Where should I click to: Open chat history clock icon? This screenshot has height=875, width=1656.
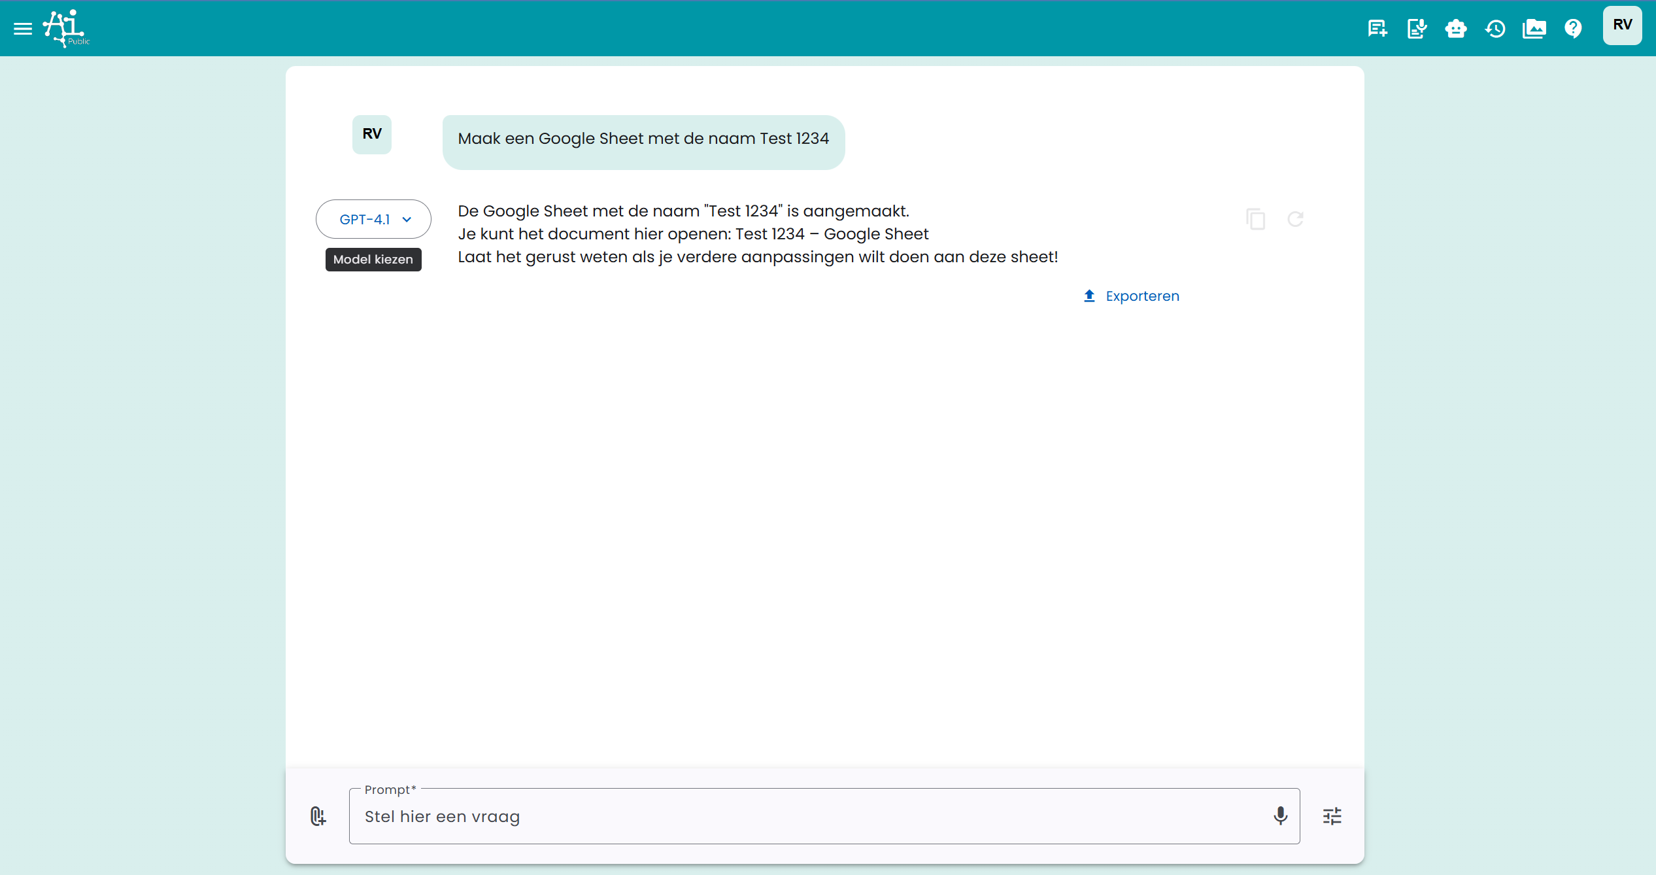click(x=1495, y=29)
